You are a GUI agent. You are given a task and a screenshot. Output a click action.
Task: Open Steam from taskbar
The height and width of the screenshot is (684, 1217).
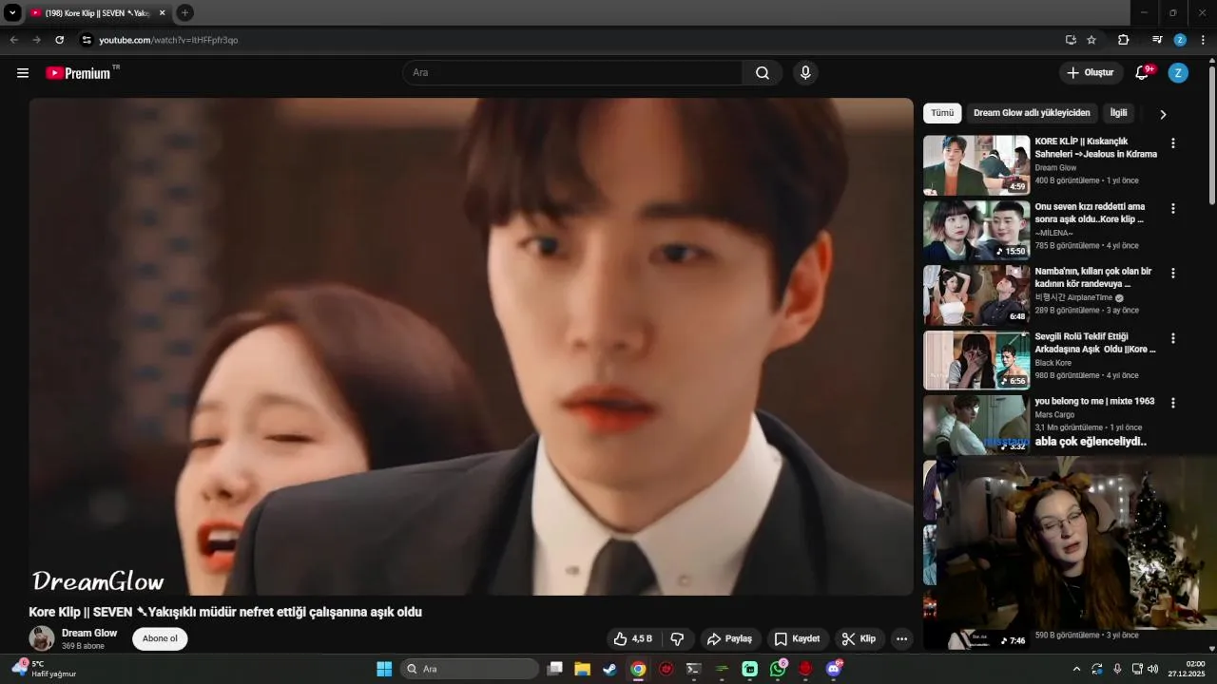609,669
